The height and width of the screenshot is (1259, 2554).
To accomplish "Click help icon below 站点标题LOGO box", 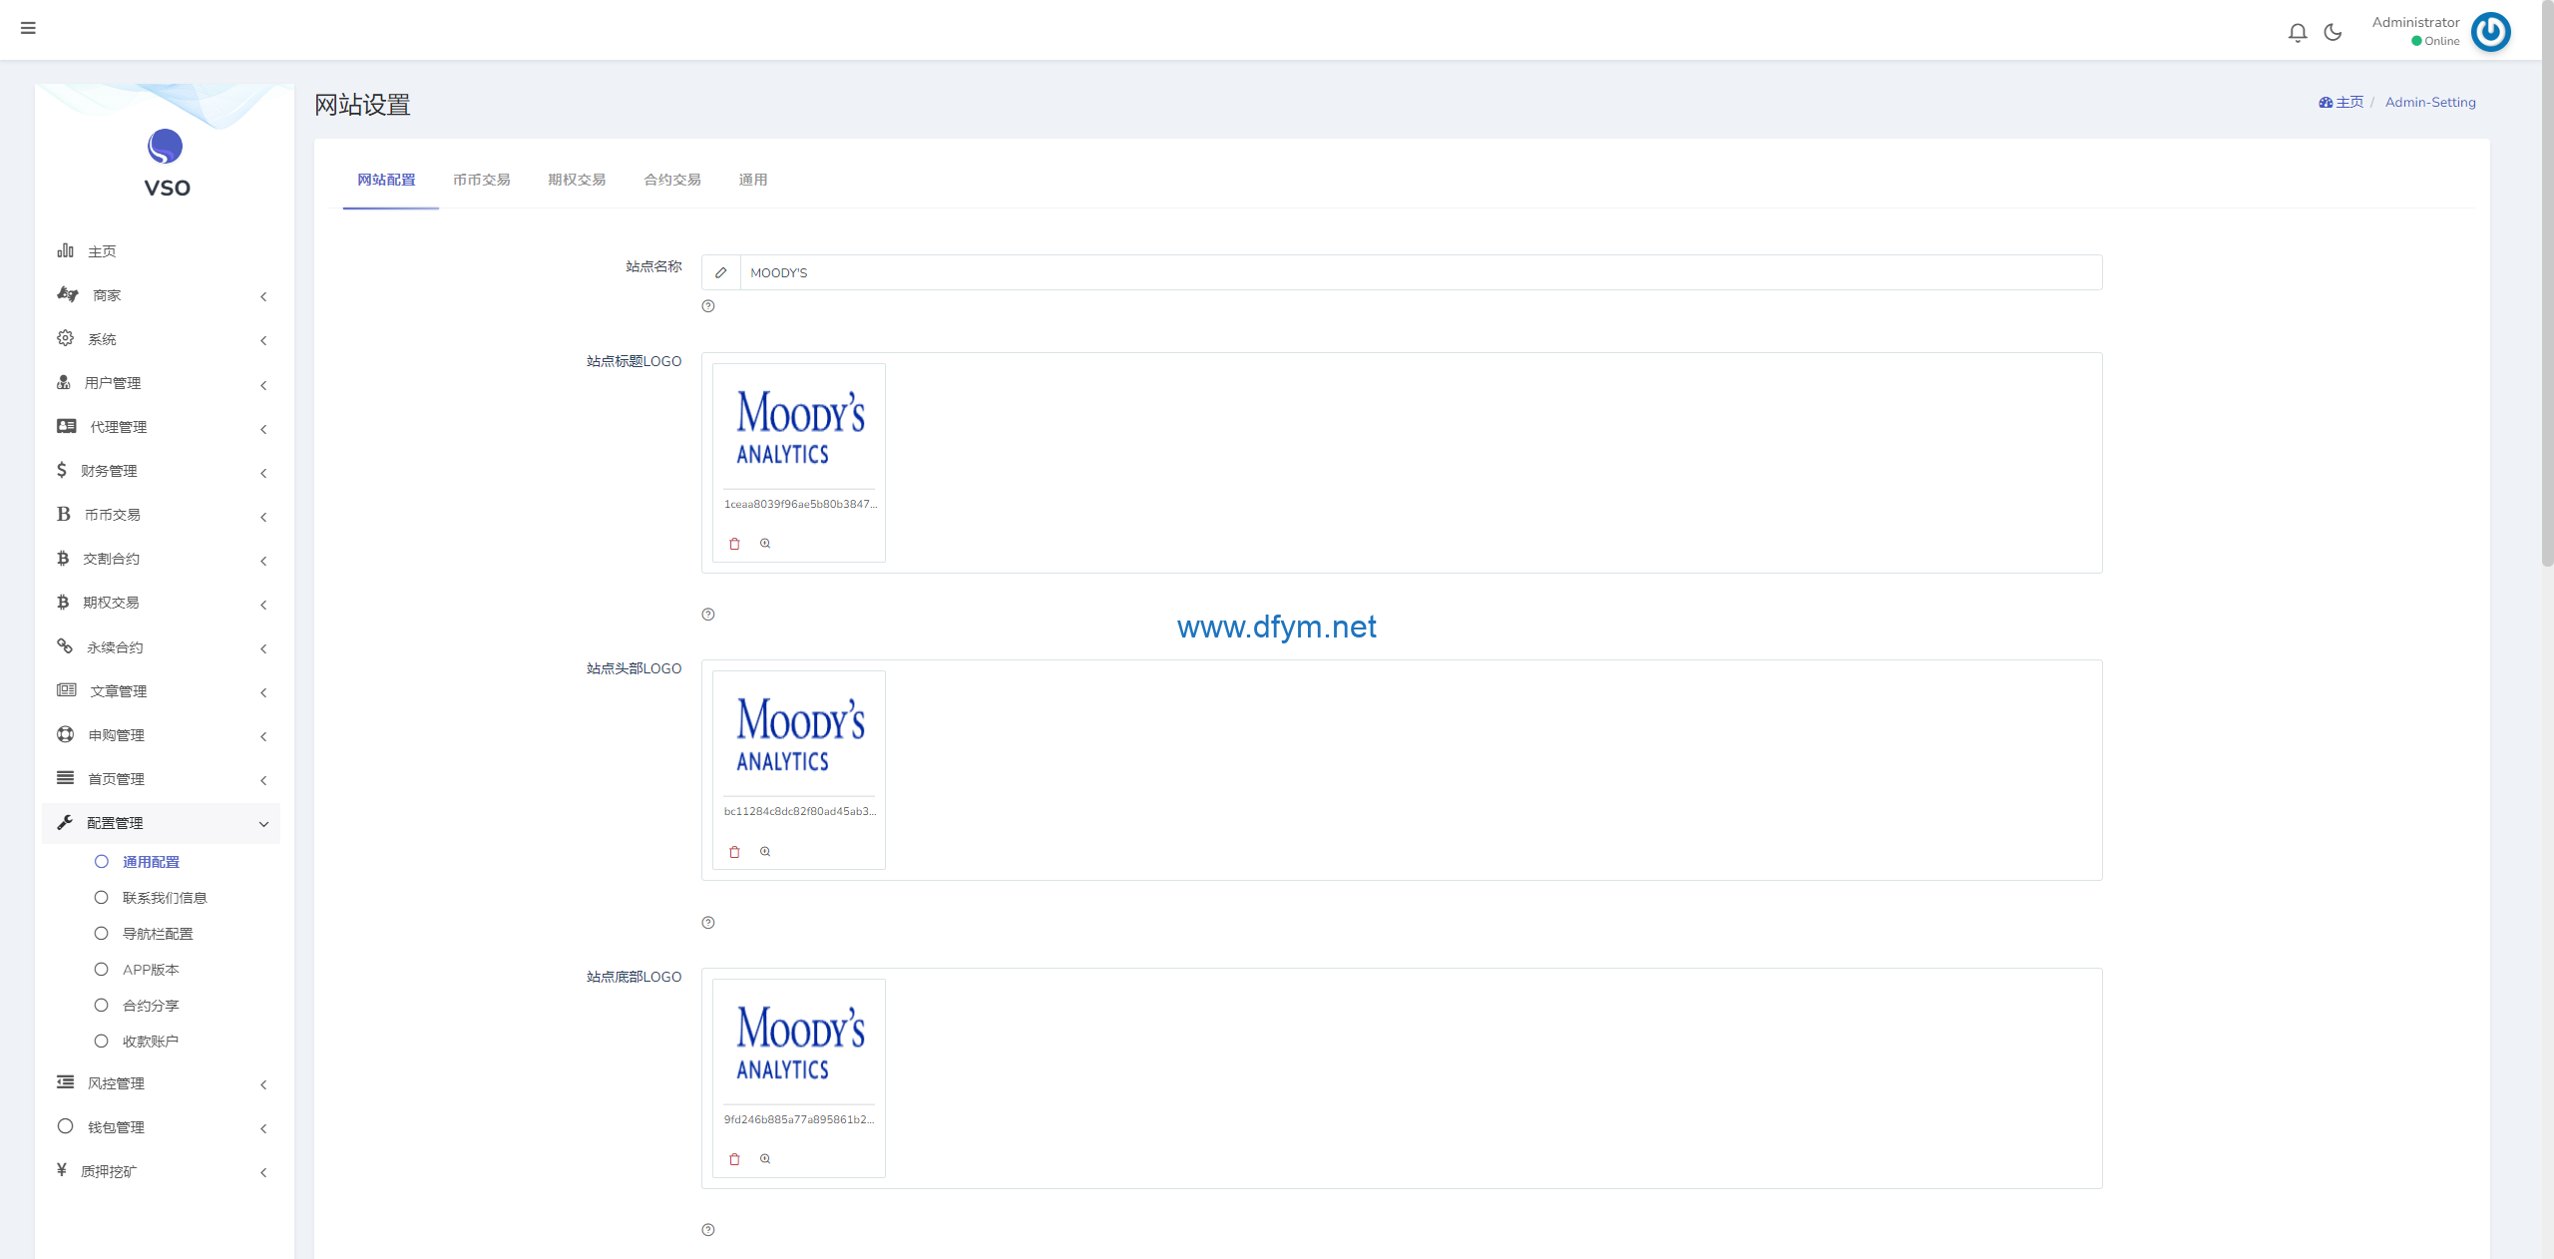I will pos(708,615).
